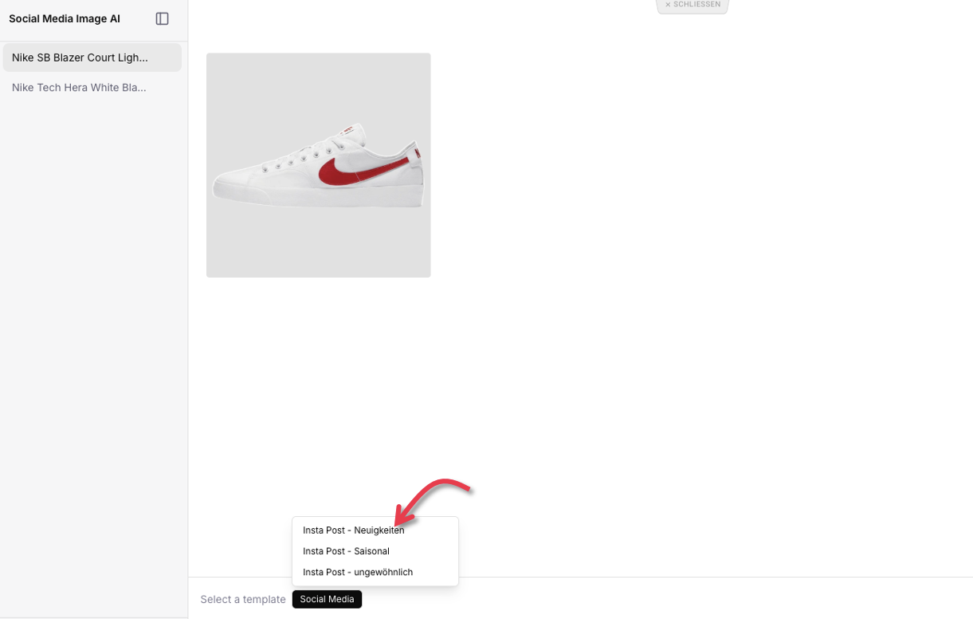Viewport: 973px width, 619px height.
Task: Open the Nike sneaker product image
Action: pos(319,165)
